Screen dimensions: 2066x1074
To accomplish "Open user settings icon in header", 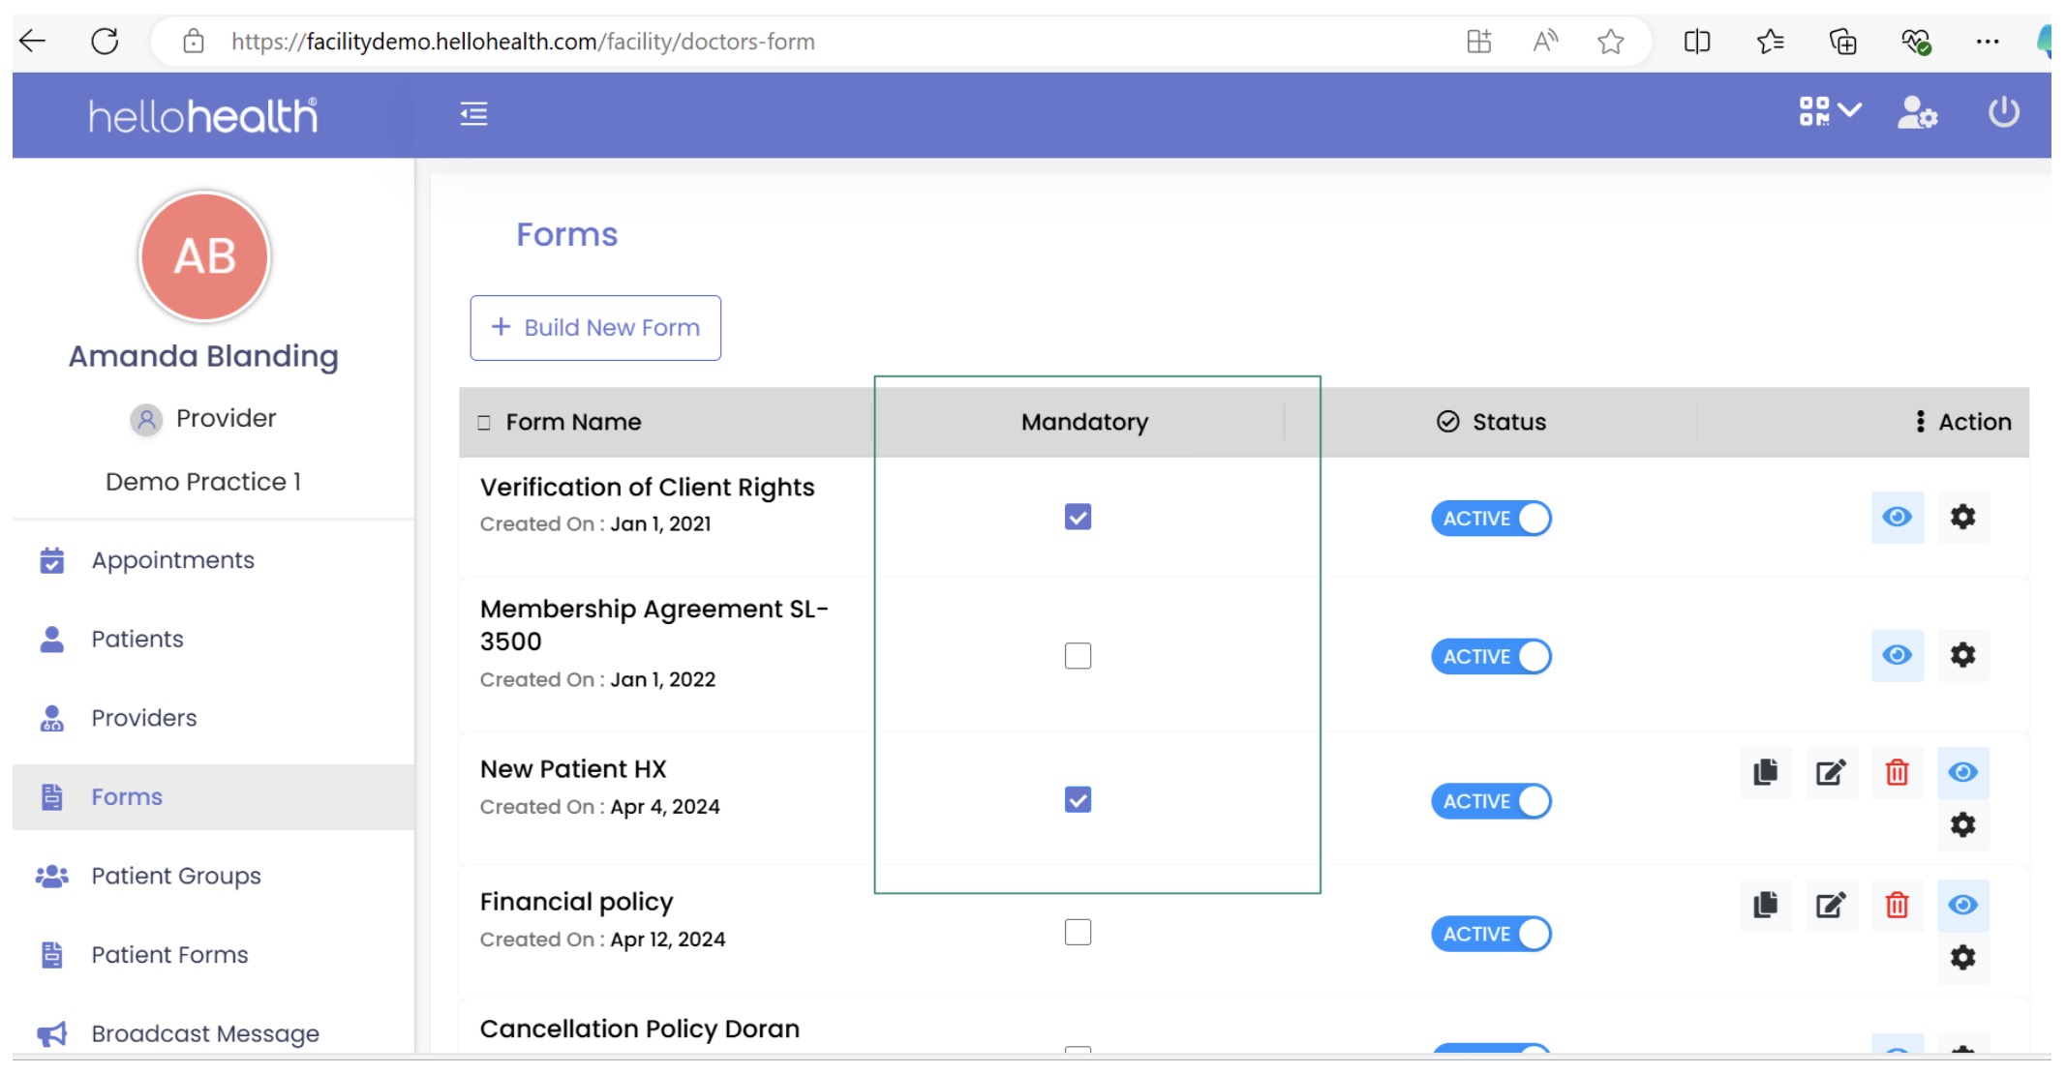I will click(1916, 112).
